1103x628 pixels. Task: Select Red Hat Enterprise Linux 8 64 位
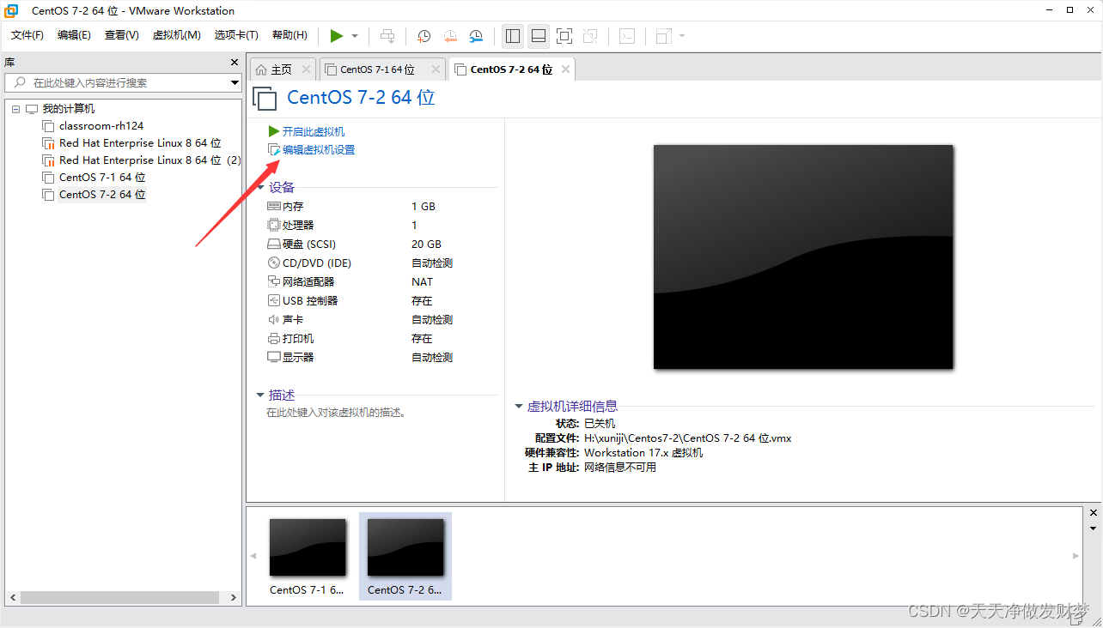140,143
